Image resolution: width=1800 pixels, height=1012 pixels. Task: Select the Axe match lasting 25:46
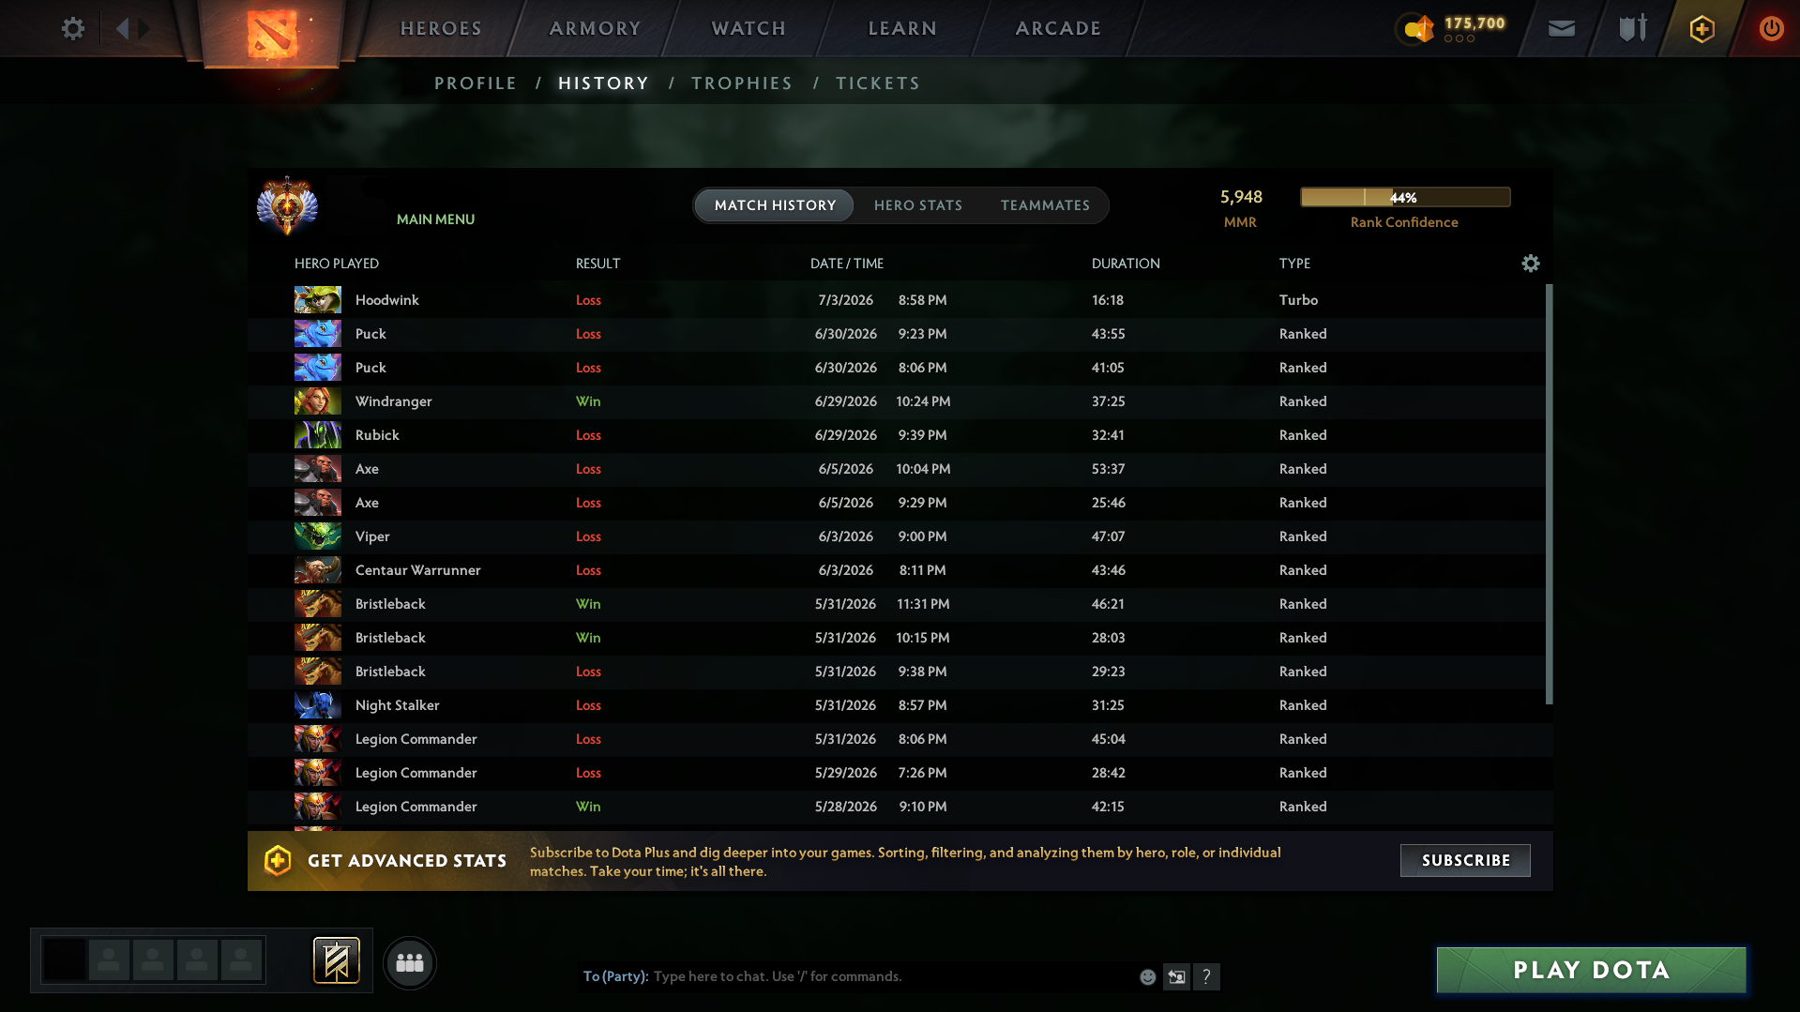tap(896, 503)
